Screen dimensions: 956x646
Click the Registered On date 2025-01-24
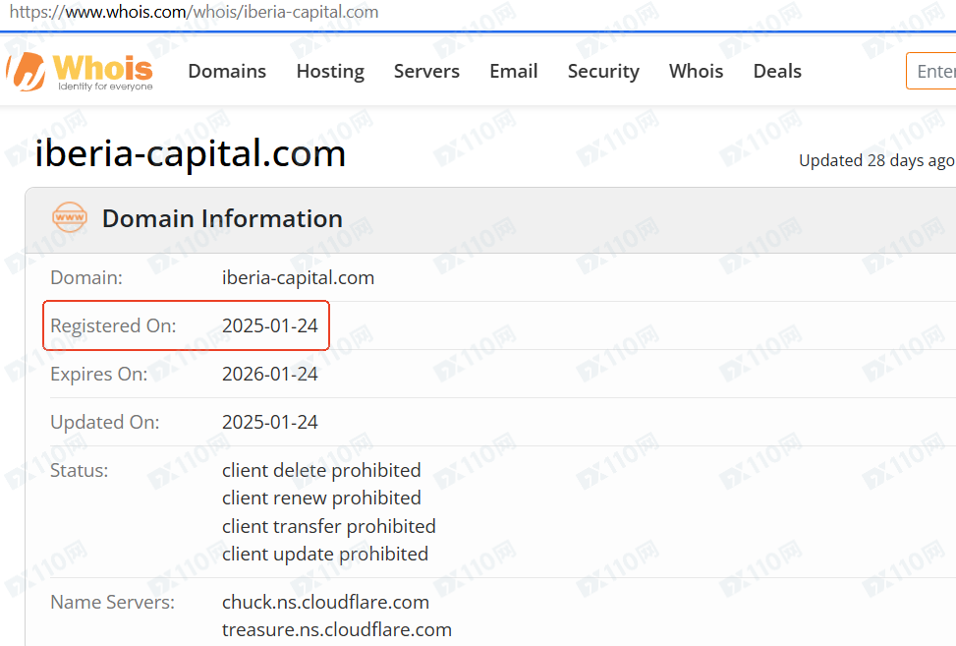coord(270,325)
